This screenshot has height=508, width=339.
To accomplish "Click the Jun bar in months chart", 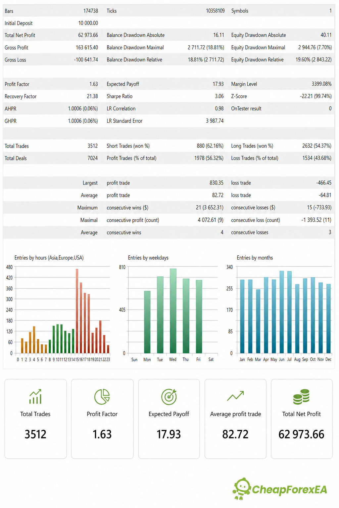I will 282,312.
